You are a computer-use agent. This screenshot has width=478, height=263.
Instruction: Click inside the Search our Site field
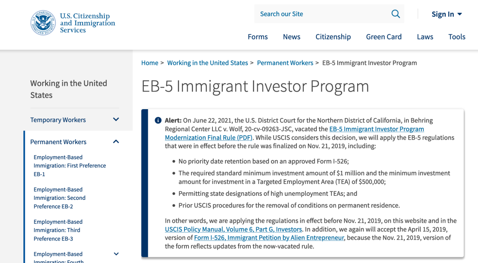[323, 14]
